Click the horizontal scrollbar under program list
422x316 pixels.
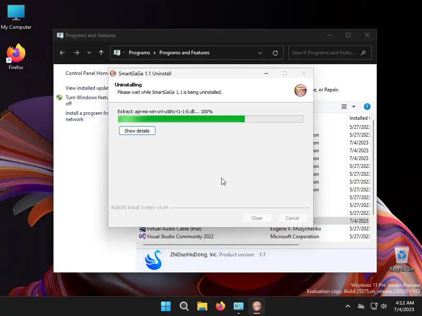pos(221,245)
